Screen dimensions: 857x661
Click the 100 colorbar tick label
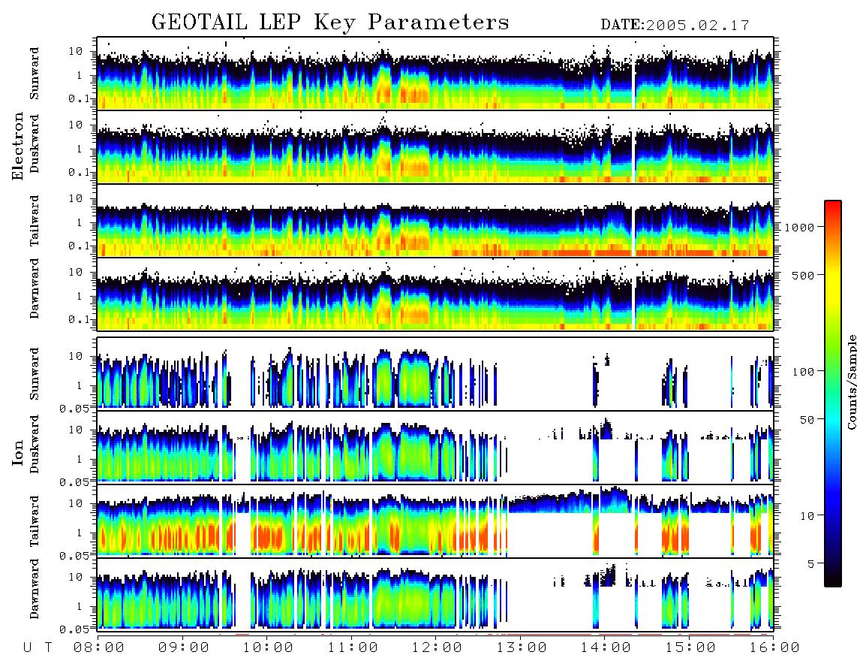804,372
